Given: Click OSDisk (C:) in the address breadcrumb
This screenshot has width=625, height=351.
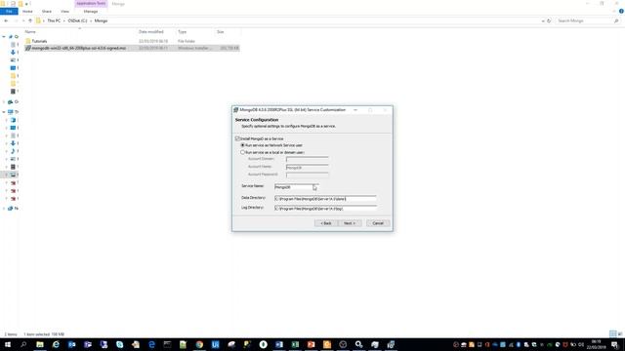Looking at the screenshot, I should click(77, 20).
